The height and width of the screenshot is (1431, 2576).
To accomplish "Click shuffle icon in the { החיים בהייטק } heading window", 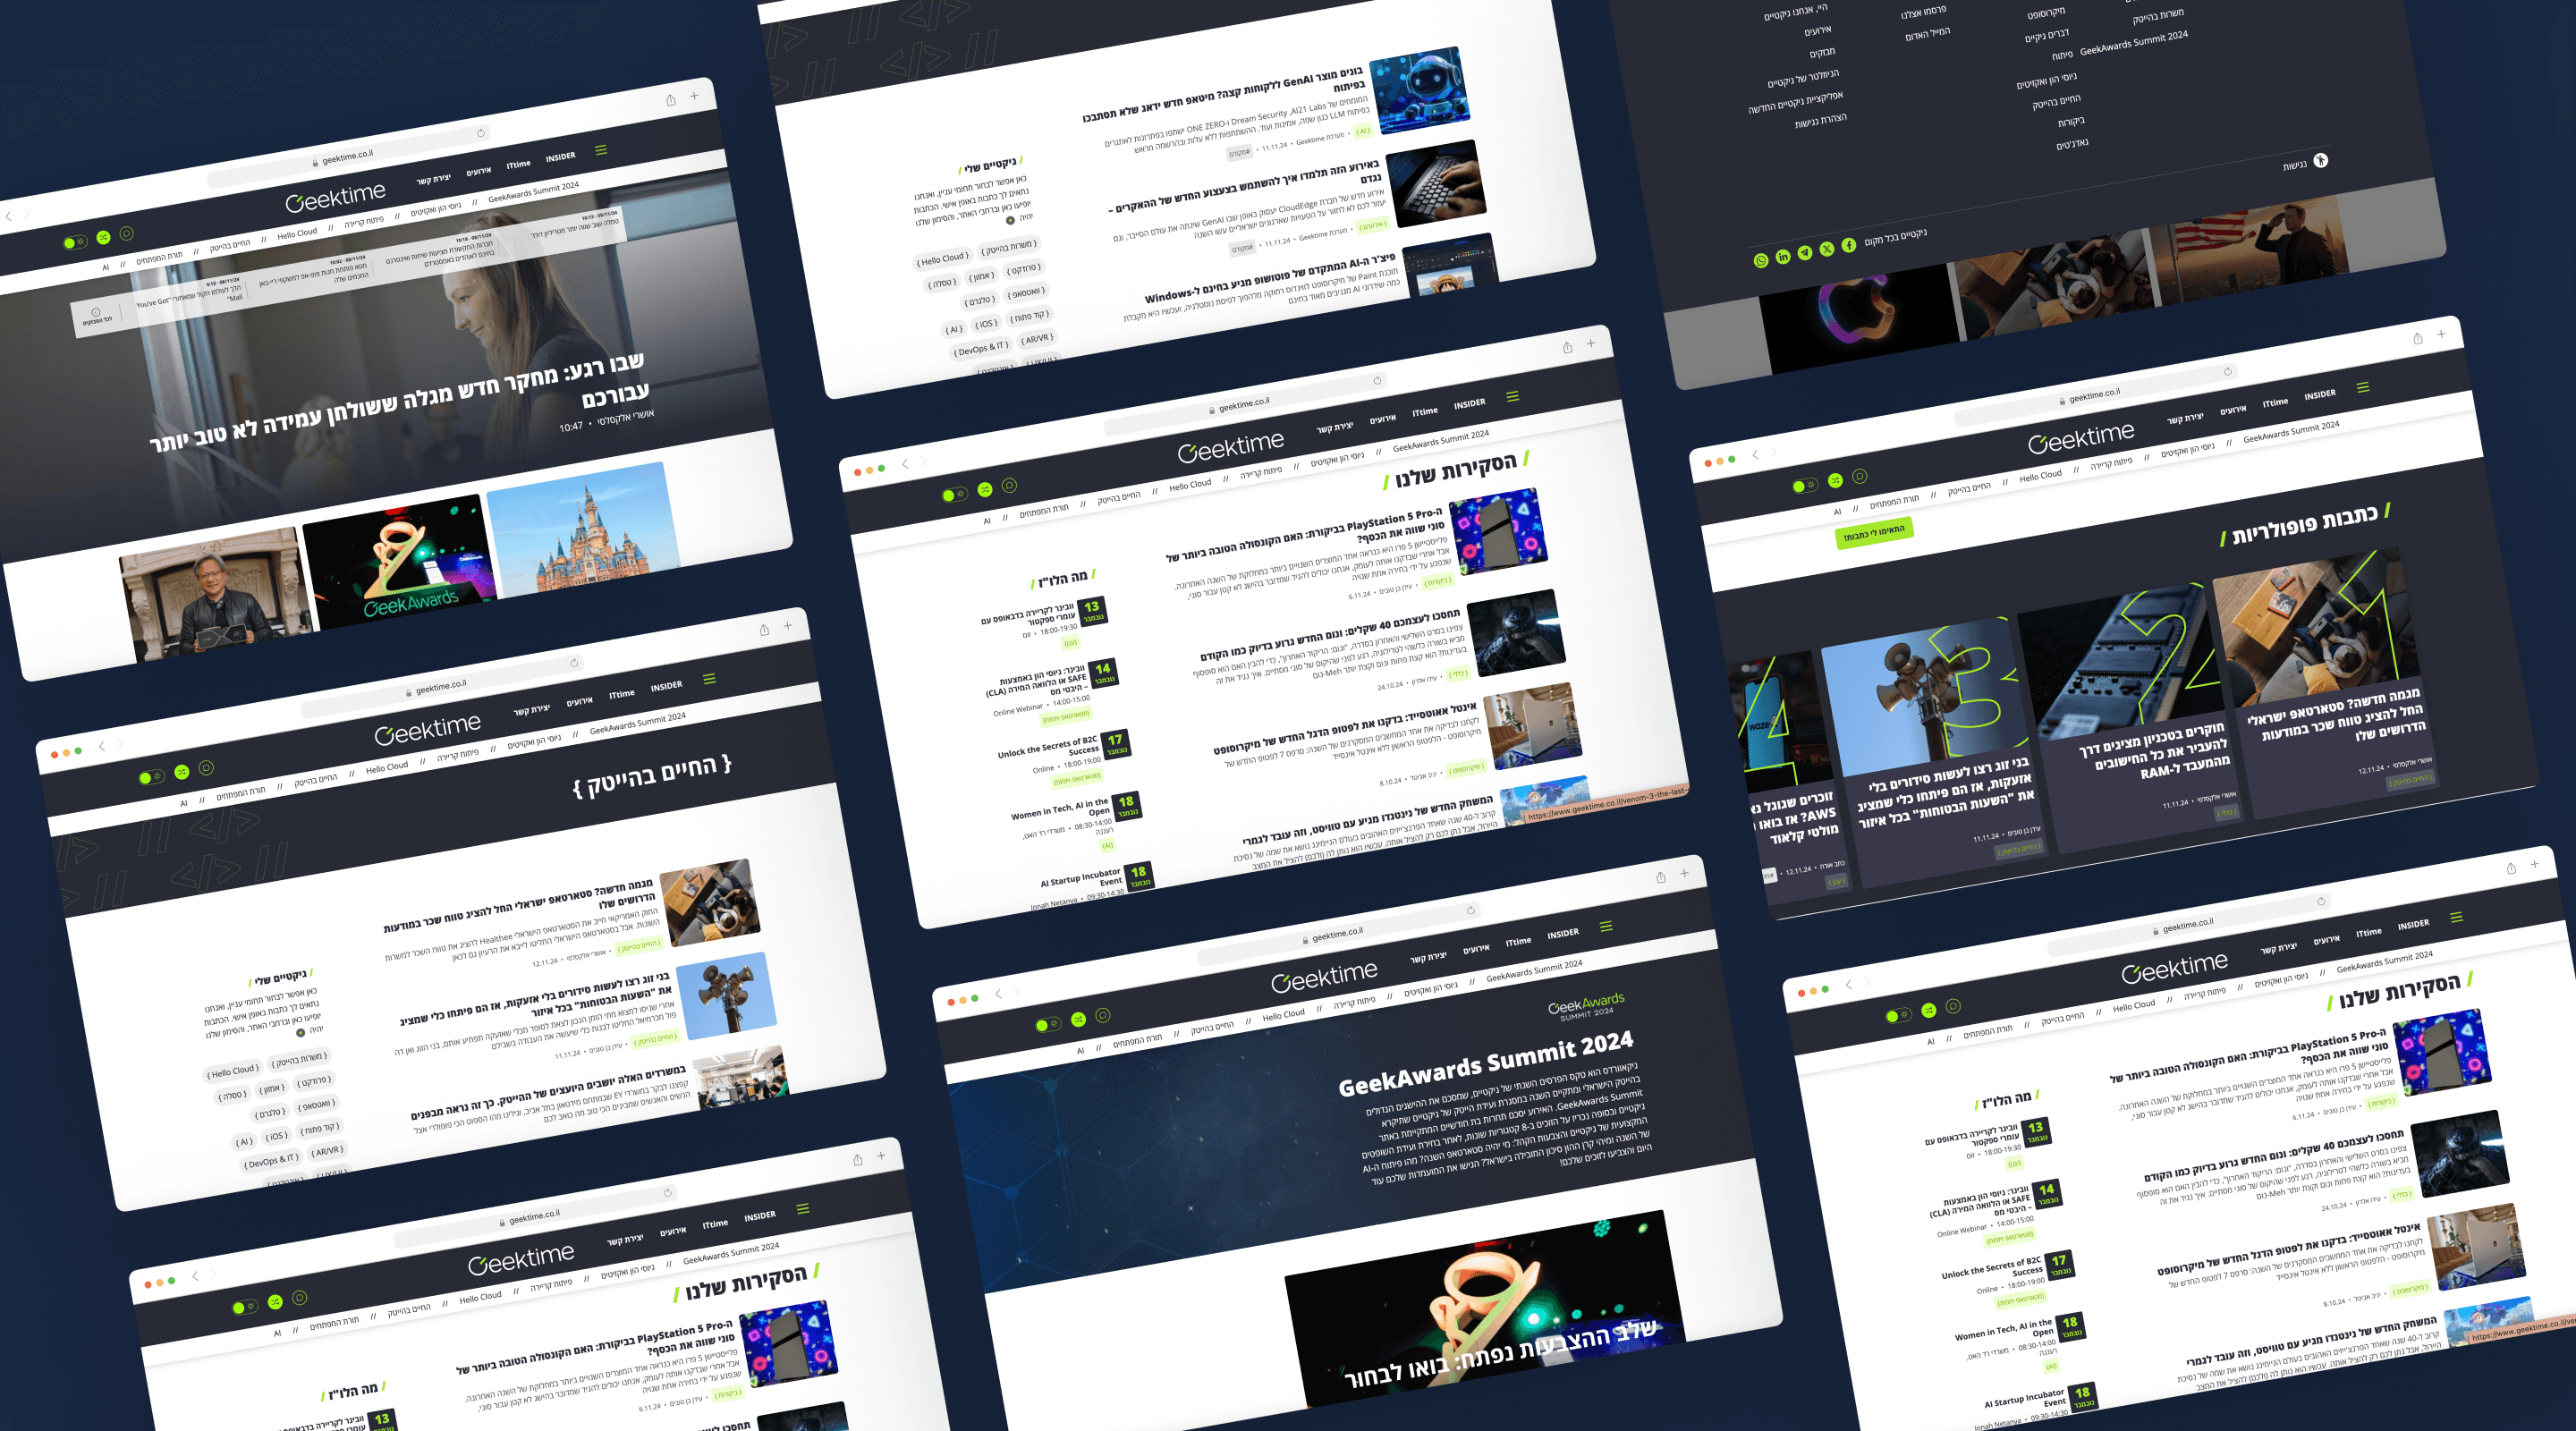I will (182, 772).
